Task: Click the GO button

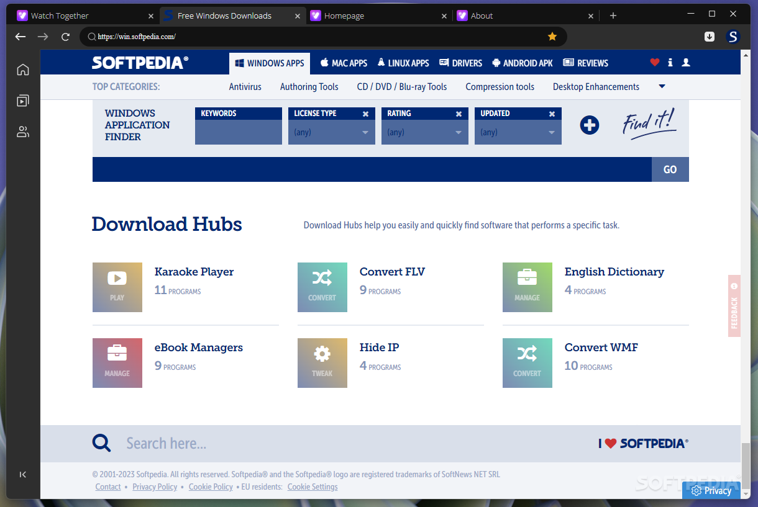Action: [670, 169]
